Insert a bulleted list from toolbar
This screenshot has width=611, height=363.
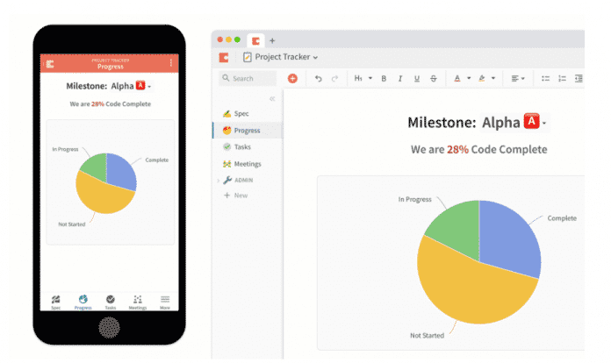[x=545, y=78]
